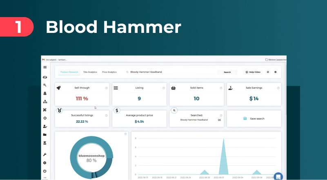The image size is (327, 180).
Task: Focus the Bloody Hammer Headband search field
Action: [x=171, y=72]
